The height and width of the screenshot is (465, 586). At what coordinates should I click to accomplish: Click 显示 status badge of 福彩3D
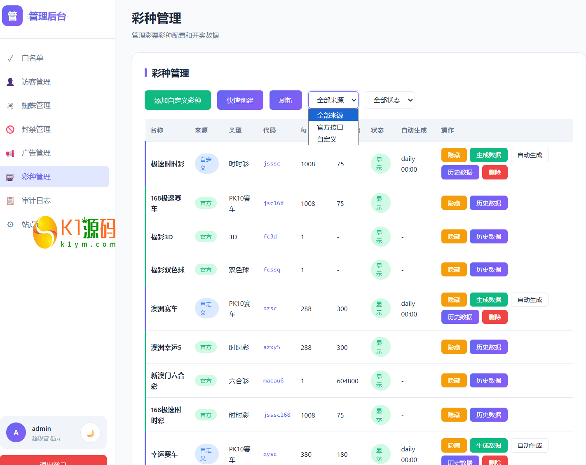(x=380, y=237)
